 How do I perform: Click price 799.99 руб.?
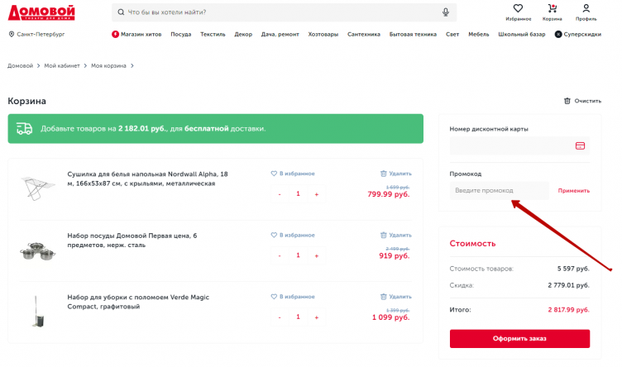pyautogui.click(x=389, y=194)
